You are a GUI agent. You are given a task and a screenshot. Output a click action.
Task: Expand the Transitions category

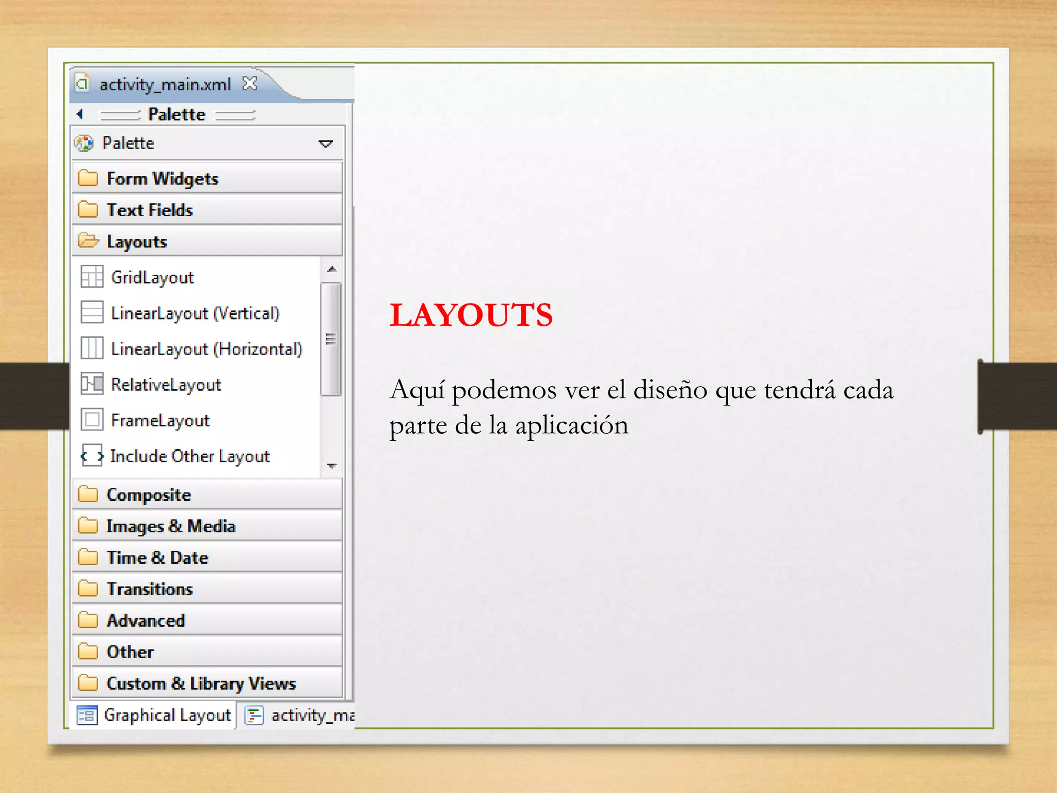[207, 589]
